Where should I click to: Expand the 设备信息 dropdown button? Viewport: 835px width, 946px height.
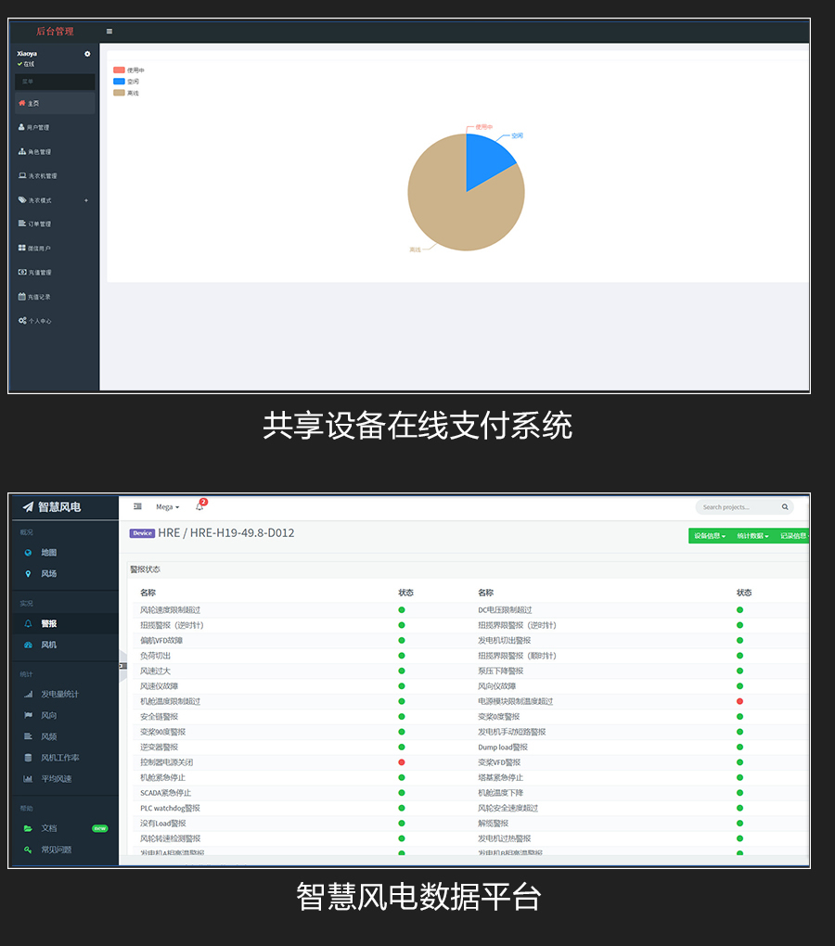pos(709,536)
